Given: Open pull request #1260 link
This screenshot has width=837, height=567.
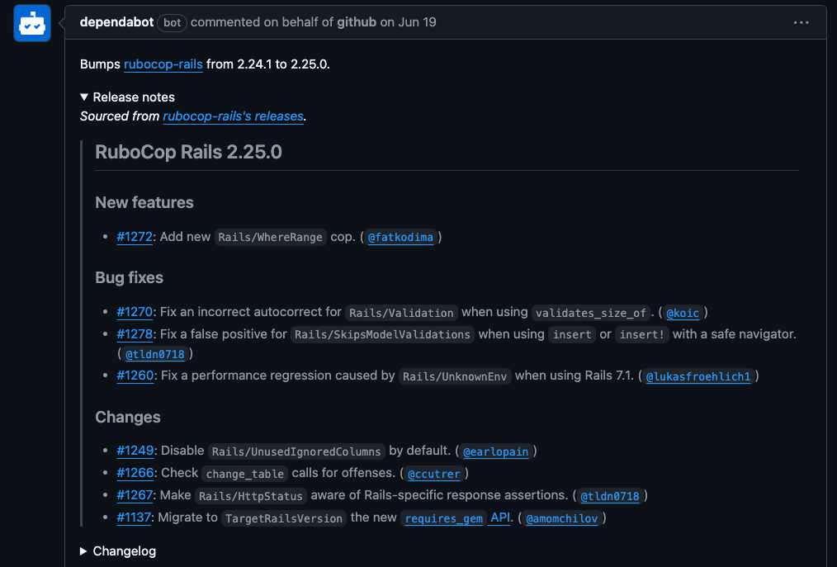Looking at the screenshot, I should point(135,376).
